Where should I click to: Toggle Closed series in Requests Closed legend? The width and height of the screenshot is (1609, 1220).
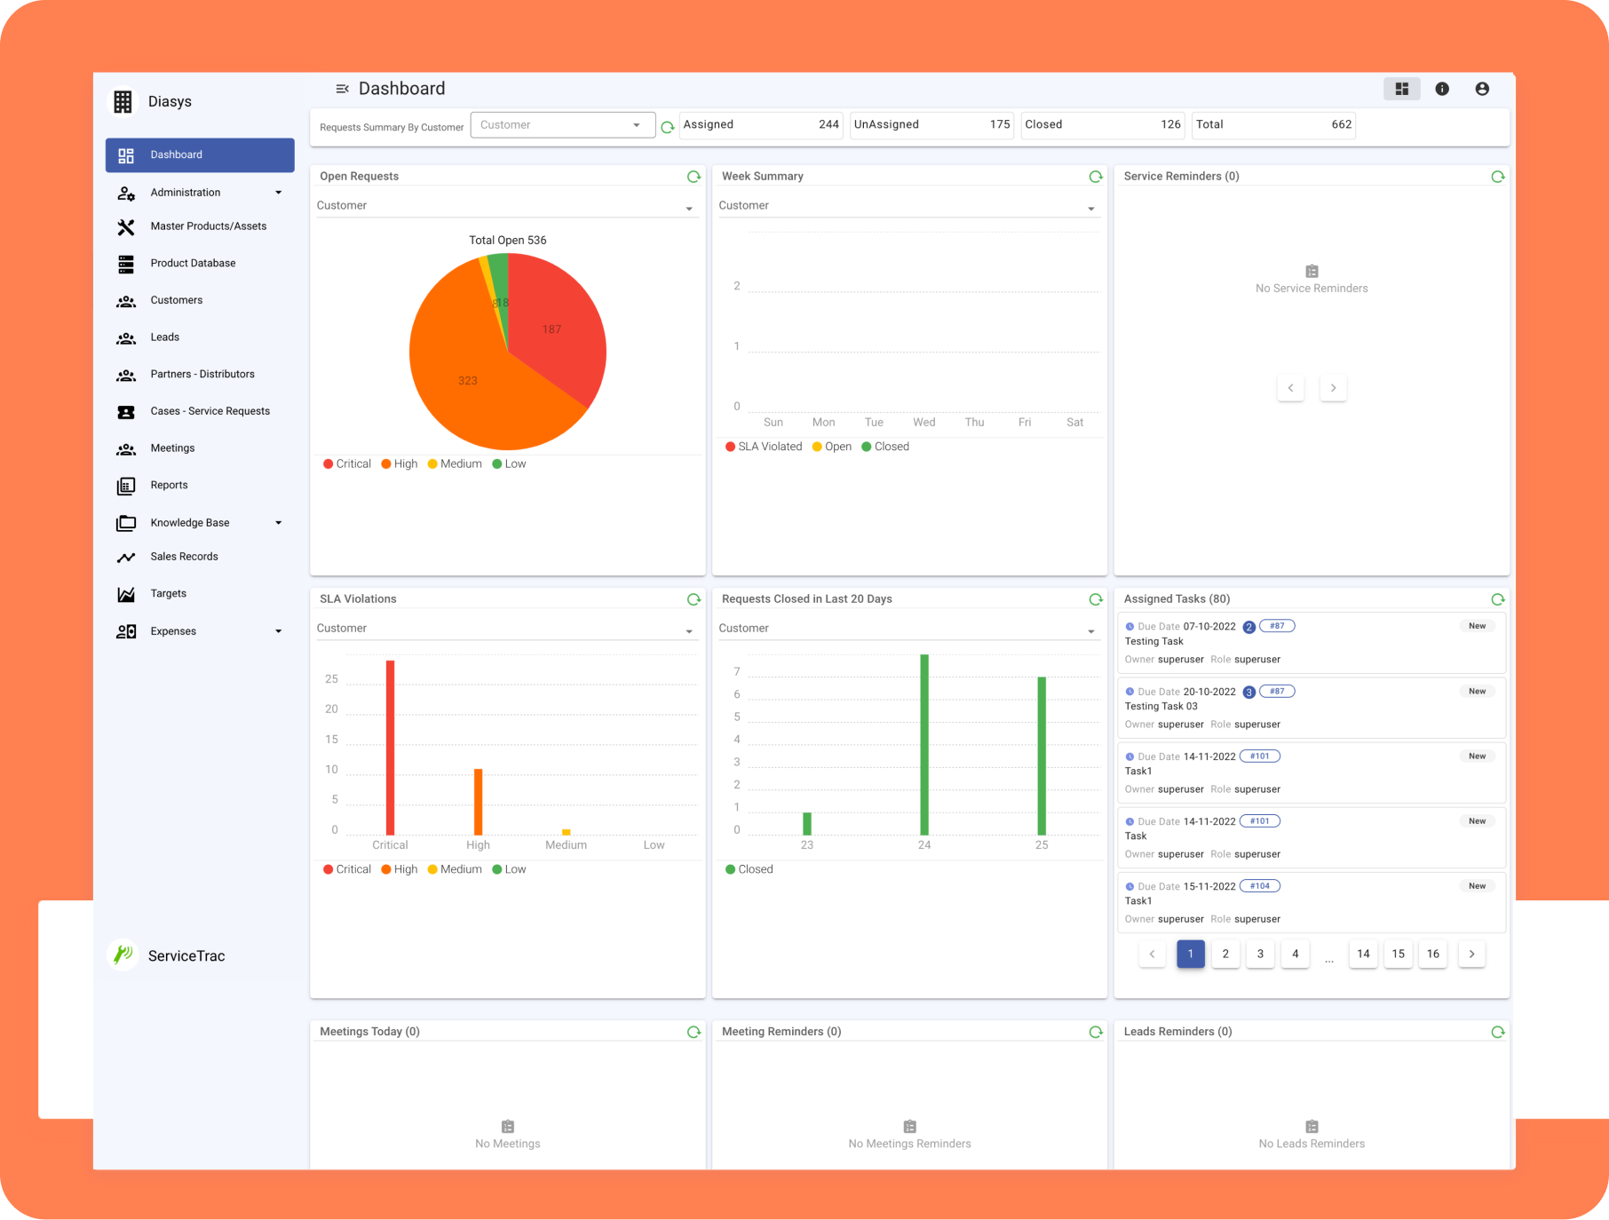[749, 869]
